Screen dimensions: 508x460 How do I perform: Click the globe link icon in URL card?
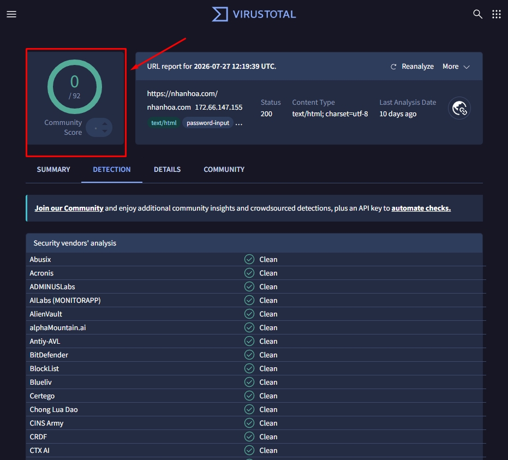point(459,108)
